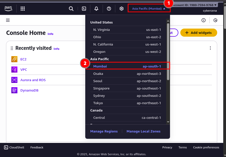Open the VPC link
Viewport: 226px width, 157px height.
[x=24, y=70]
